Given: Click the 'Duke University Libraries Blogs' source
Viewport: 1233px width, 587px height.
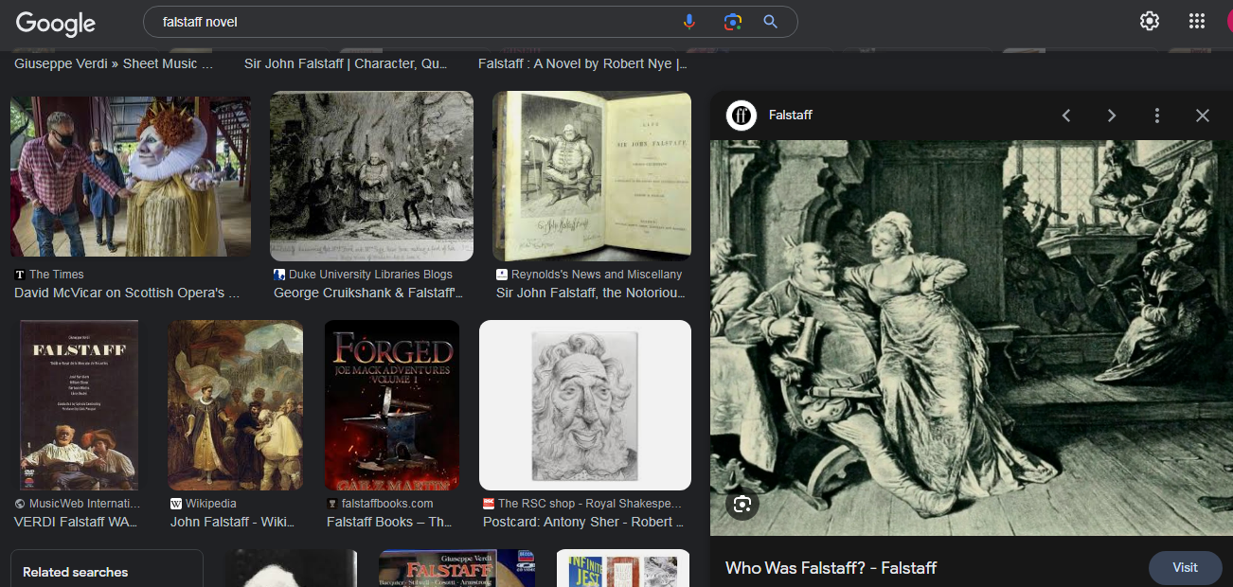Looking at the screenshot, I should (x=370, y=275).
